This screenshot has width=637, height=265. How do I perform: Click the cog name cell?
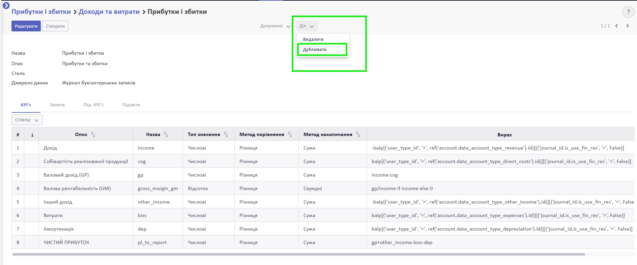158,161
